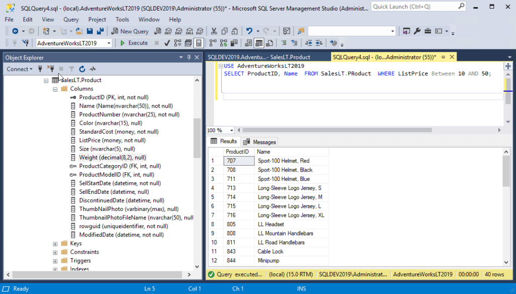Open the Toolbox icon
The image size is (516, 294).
427,31
